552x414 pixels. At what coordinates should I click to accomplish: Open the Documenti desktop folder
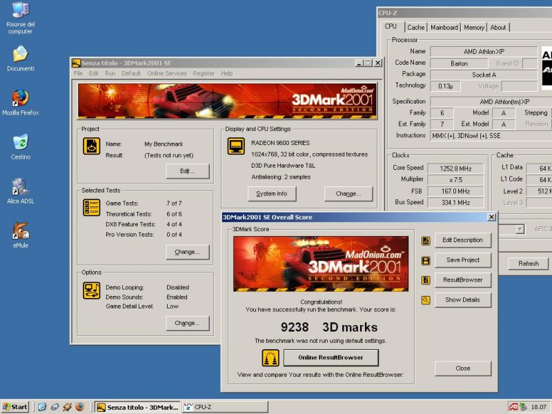pos(21,59)
